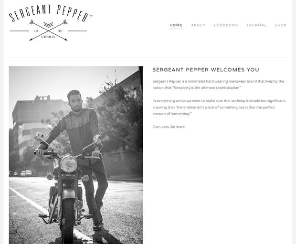This screenshot has width=296, height=244.
Task: Click the motorcycle headlight in the photo
Action: (x=69, y=164)
